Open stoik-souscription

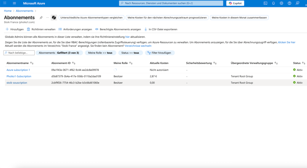tap(17, 83)
